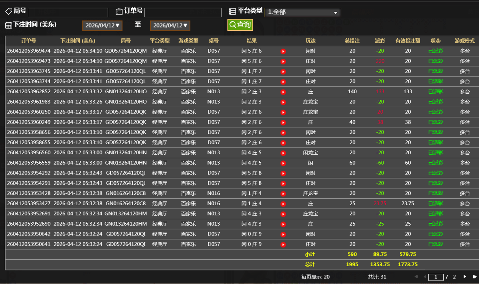Open the 平台类型 dropdown menu

pyautogui.click(x=302, y=13)
